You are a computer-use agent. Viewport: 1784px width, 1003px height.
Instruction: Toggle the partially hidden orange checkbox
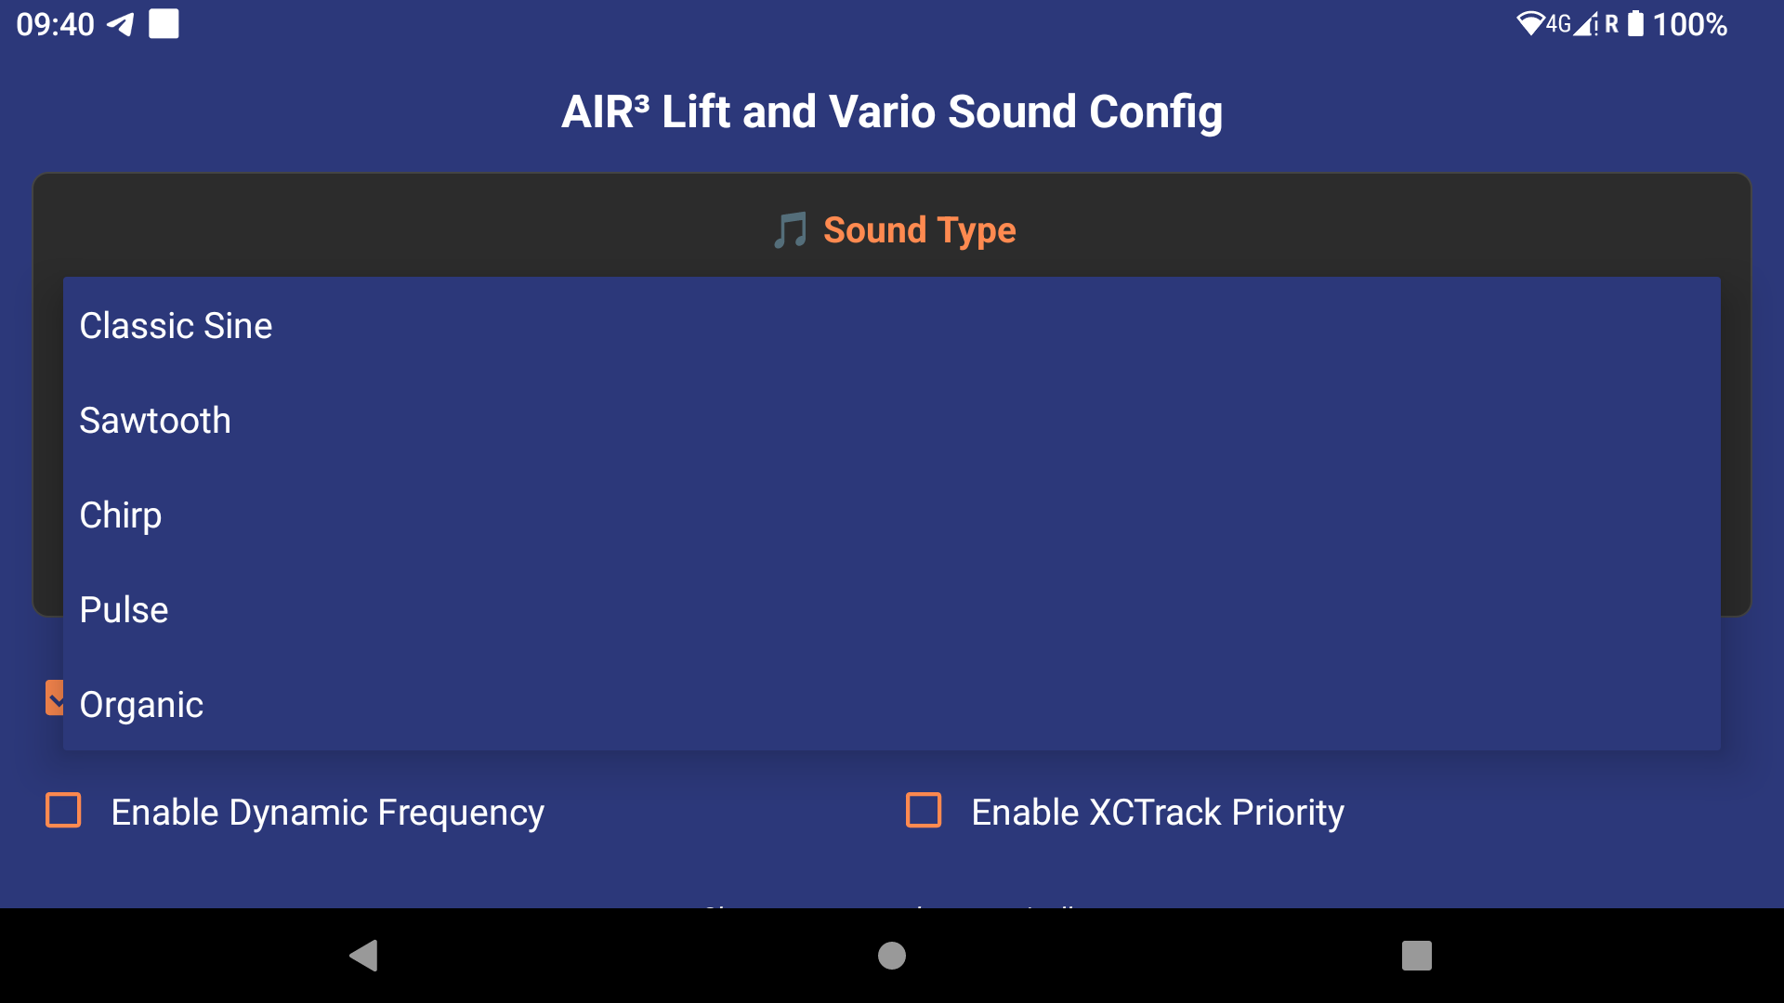[x=54, y=697]
